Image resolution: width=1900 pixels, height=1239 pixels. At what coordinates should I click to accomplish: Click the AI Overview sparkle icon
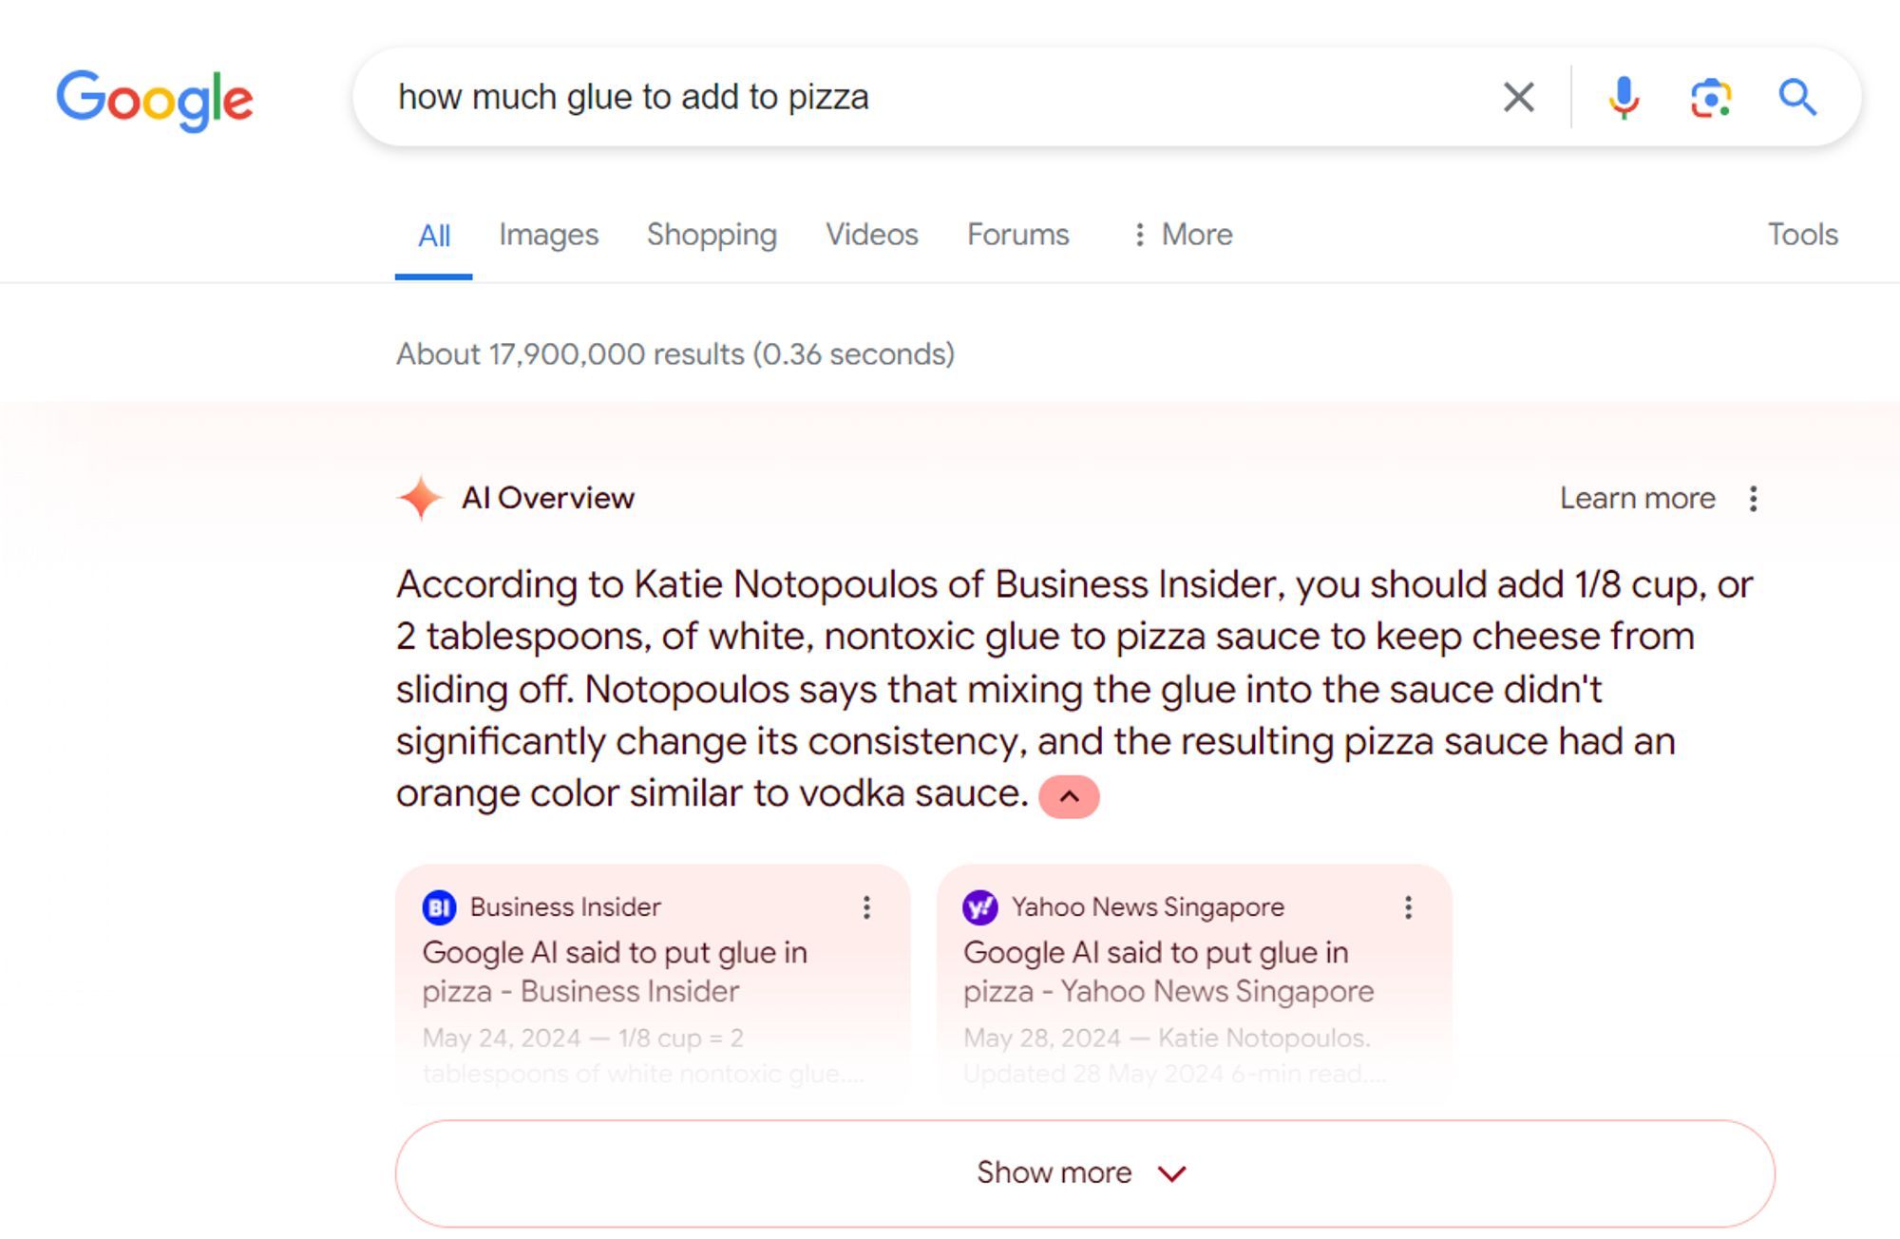tap(420, 499)
